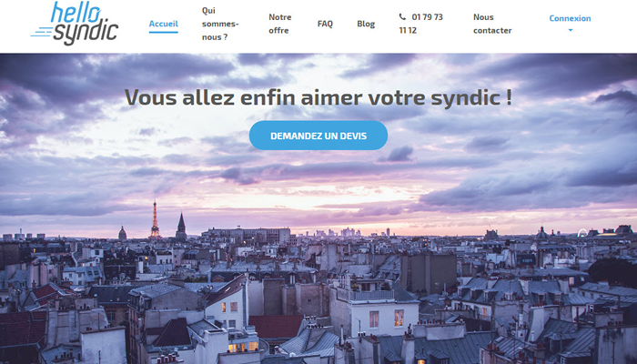Click the phone icon beside 01 79 73 11 12

[402, 16]
